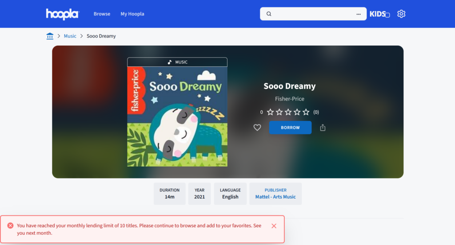Select the Sooo Dreamy breadcrumb text
Viewport: 455px width, 245px height.
101,36
